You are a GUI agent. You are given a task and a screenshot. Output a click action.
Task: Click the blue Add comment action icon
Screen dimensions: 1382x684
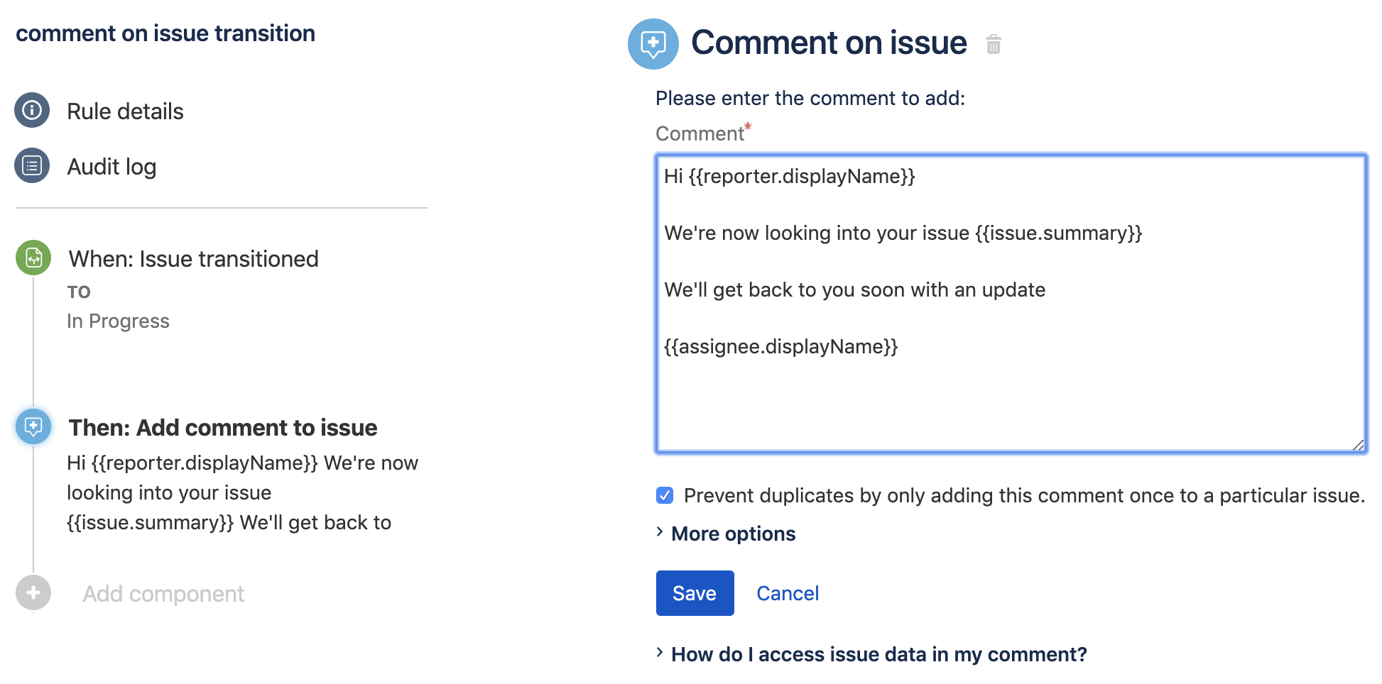(33, 426)
